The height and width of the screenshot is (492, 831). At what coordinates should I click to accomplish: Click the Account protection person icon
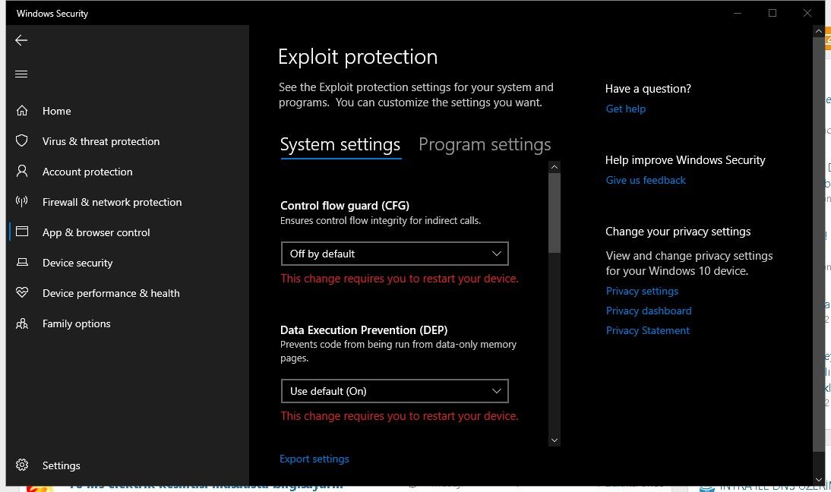[22, 172]
